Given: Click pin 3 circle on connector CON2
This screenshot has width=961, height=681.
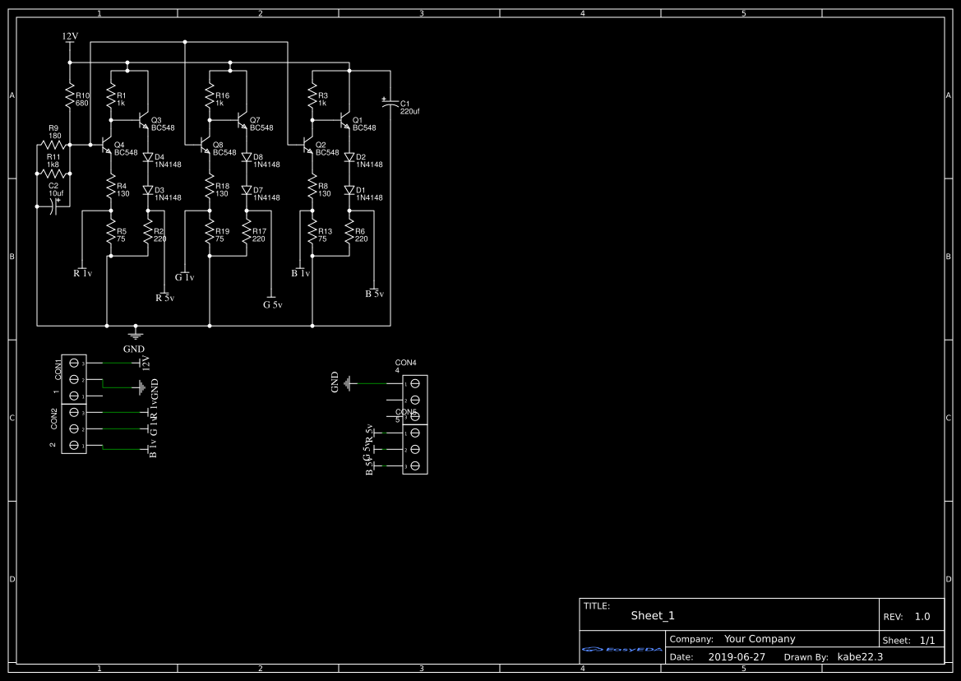Looking at the screenshot, I should tap(73, 412).
